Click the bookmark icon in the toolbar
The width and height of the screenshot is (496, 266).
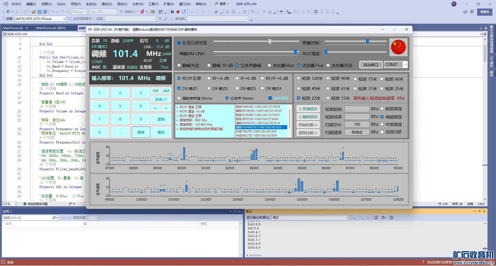316,12
